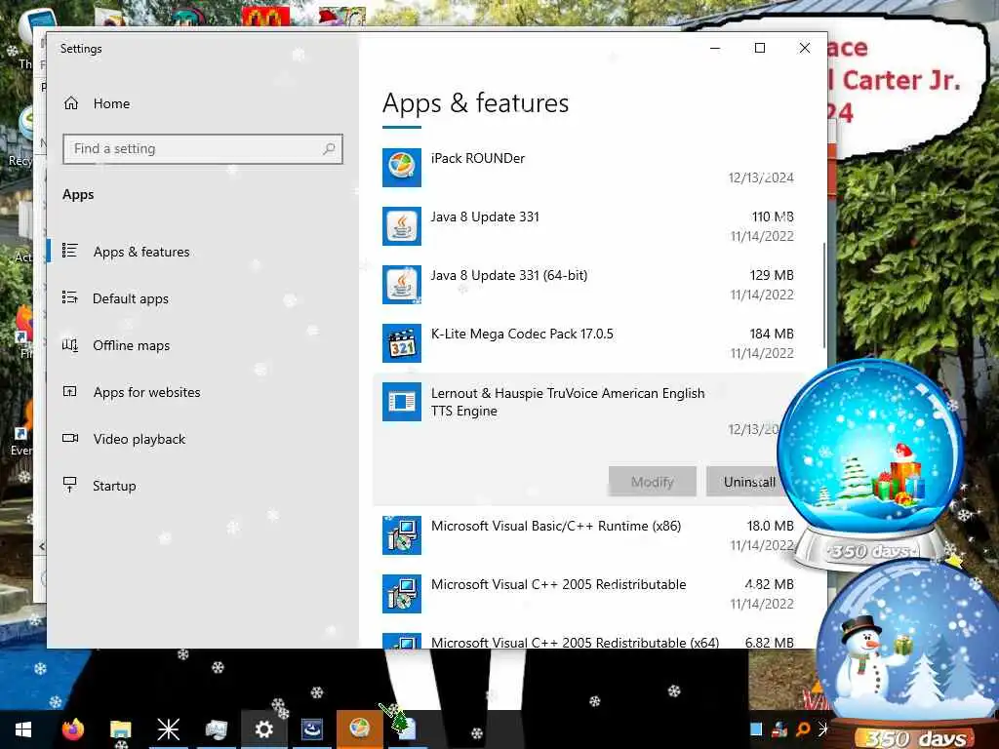Click the Startup sidebar icon
The width and height of the screenshot is (999, 749).
pyautogui.click(x=70, y=485)
